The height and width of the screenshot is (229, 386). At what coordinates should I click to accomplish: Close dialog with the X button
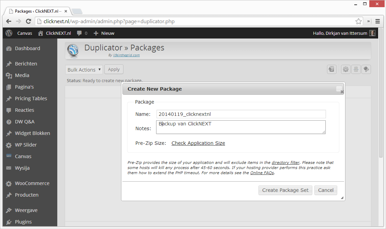(342, 92)
